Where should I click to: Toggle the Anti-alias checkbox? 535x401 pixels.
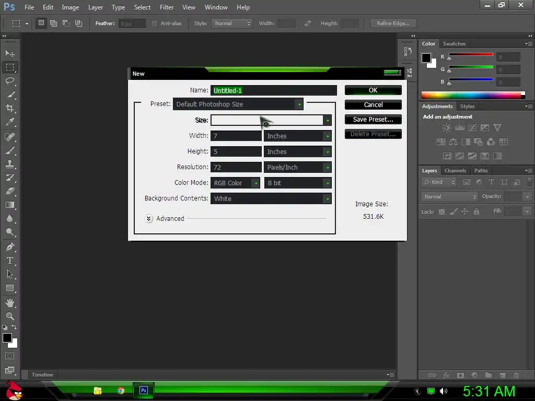click(x=155, y=23)
